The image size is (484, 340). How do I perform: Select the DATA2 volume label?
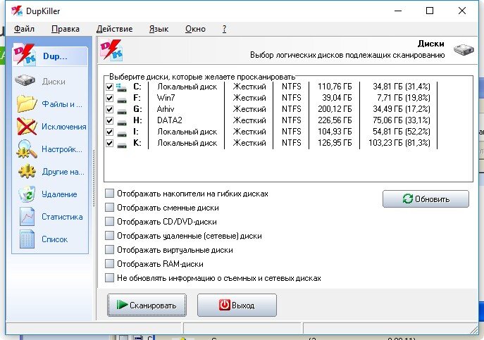click(x=170, y=120)
